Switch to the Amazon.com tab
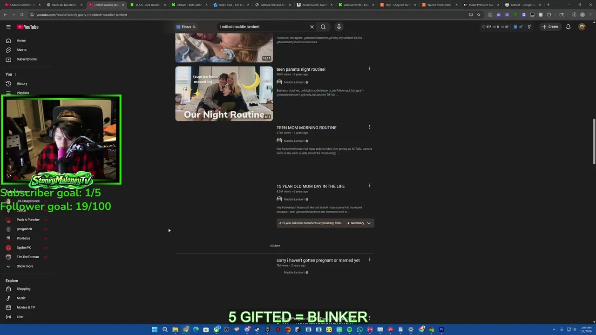Screen dimensions: 596x335 314,5
